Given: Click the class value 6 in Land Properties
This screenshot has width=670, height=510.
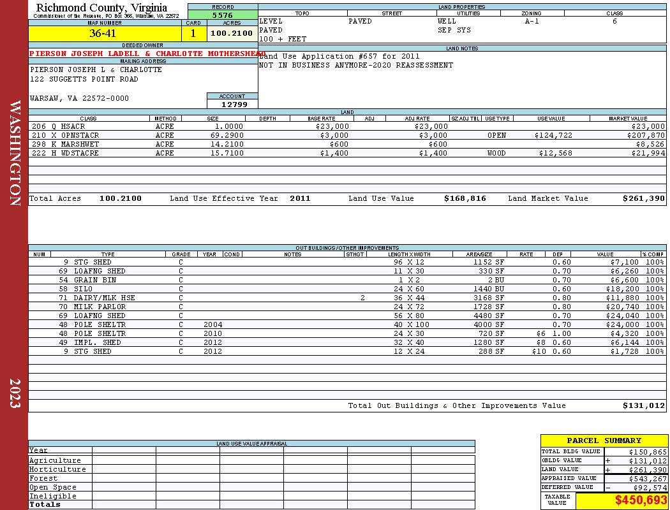Looking at the screenshot, I should pos(614,21).
